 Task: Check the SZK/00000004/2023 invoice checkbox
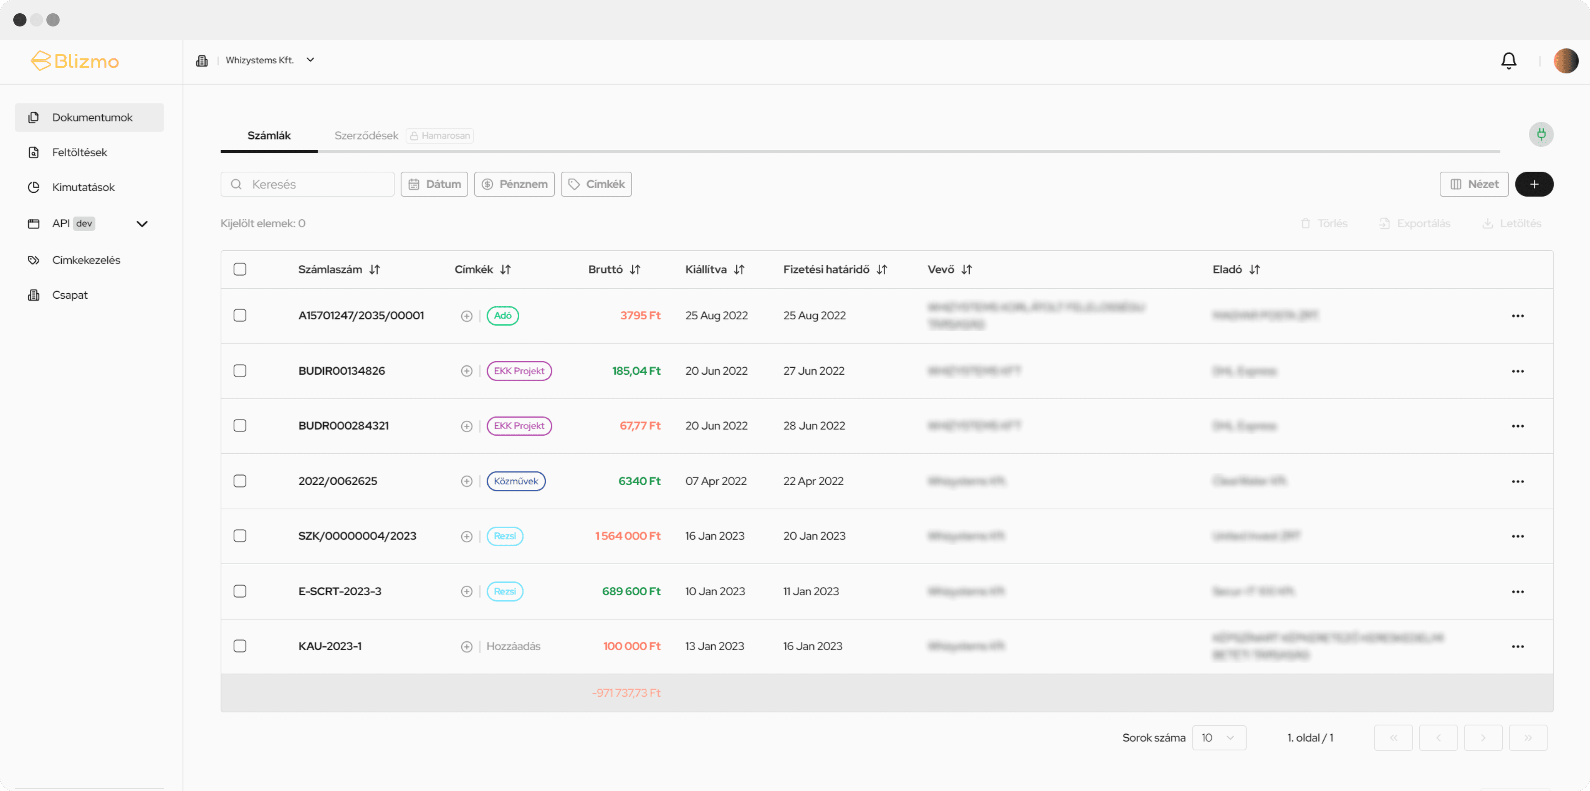point(240,536)
